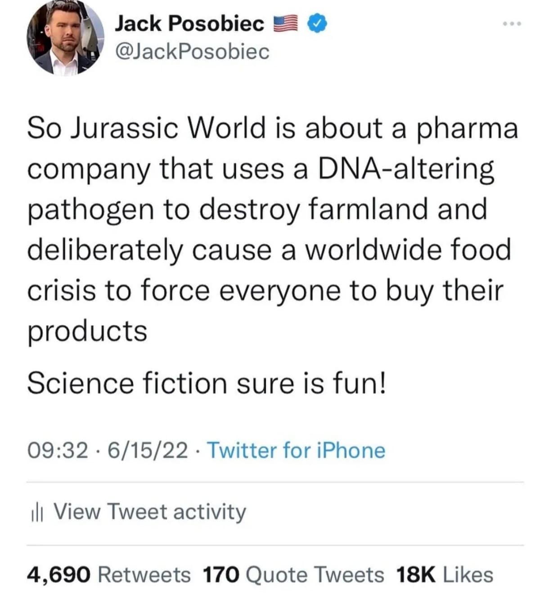Screen dimensions: 540x593
Task: View the 170 Quote Tweets list
Action: (293, 575)
